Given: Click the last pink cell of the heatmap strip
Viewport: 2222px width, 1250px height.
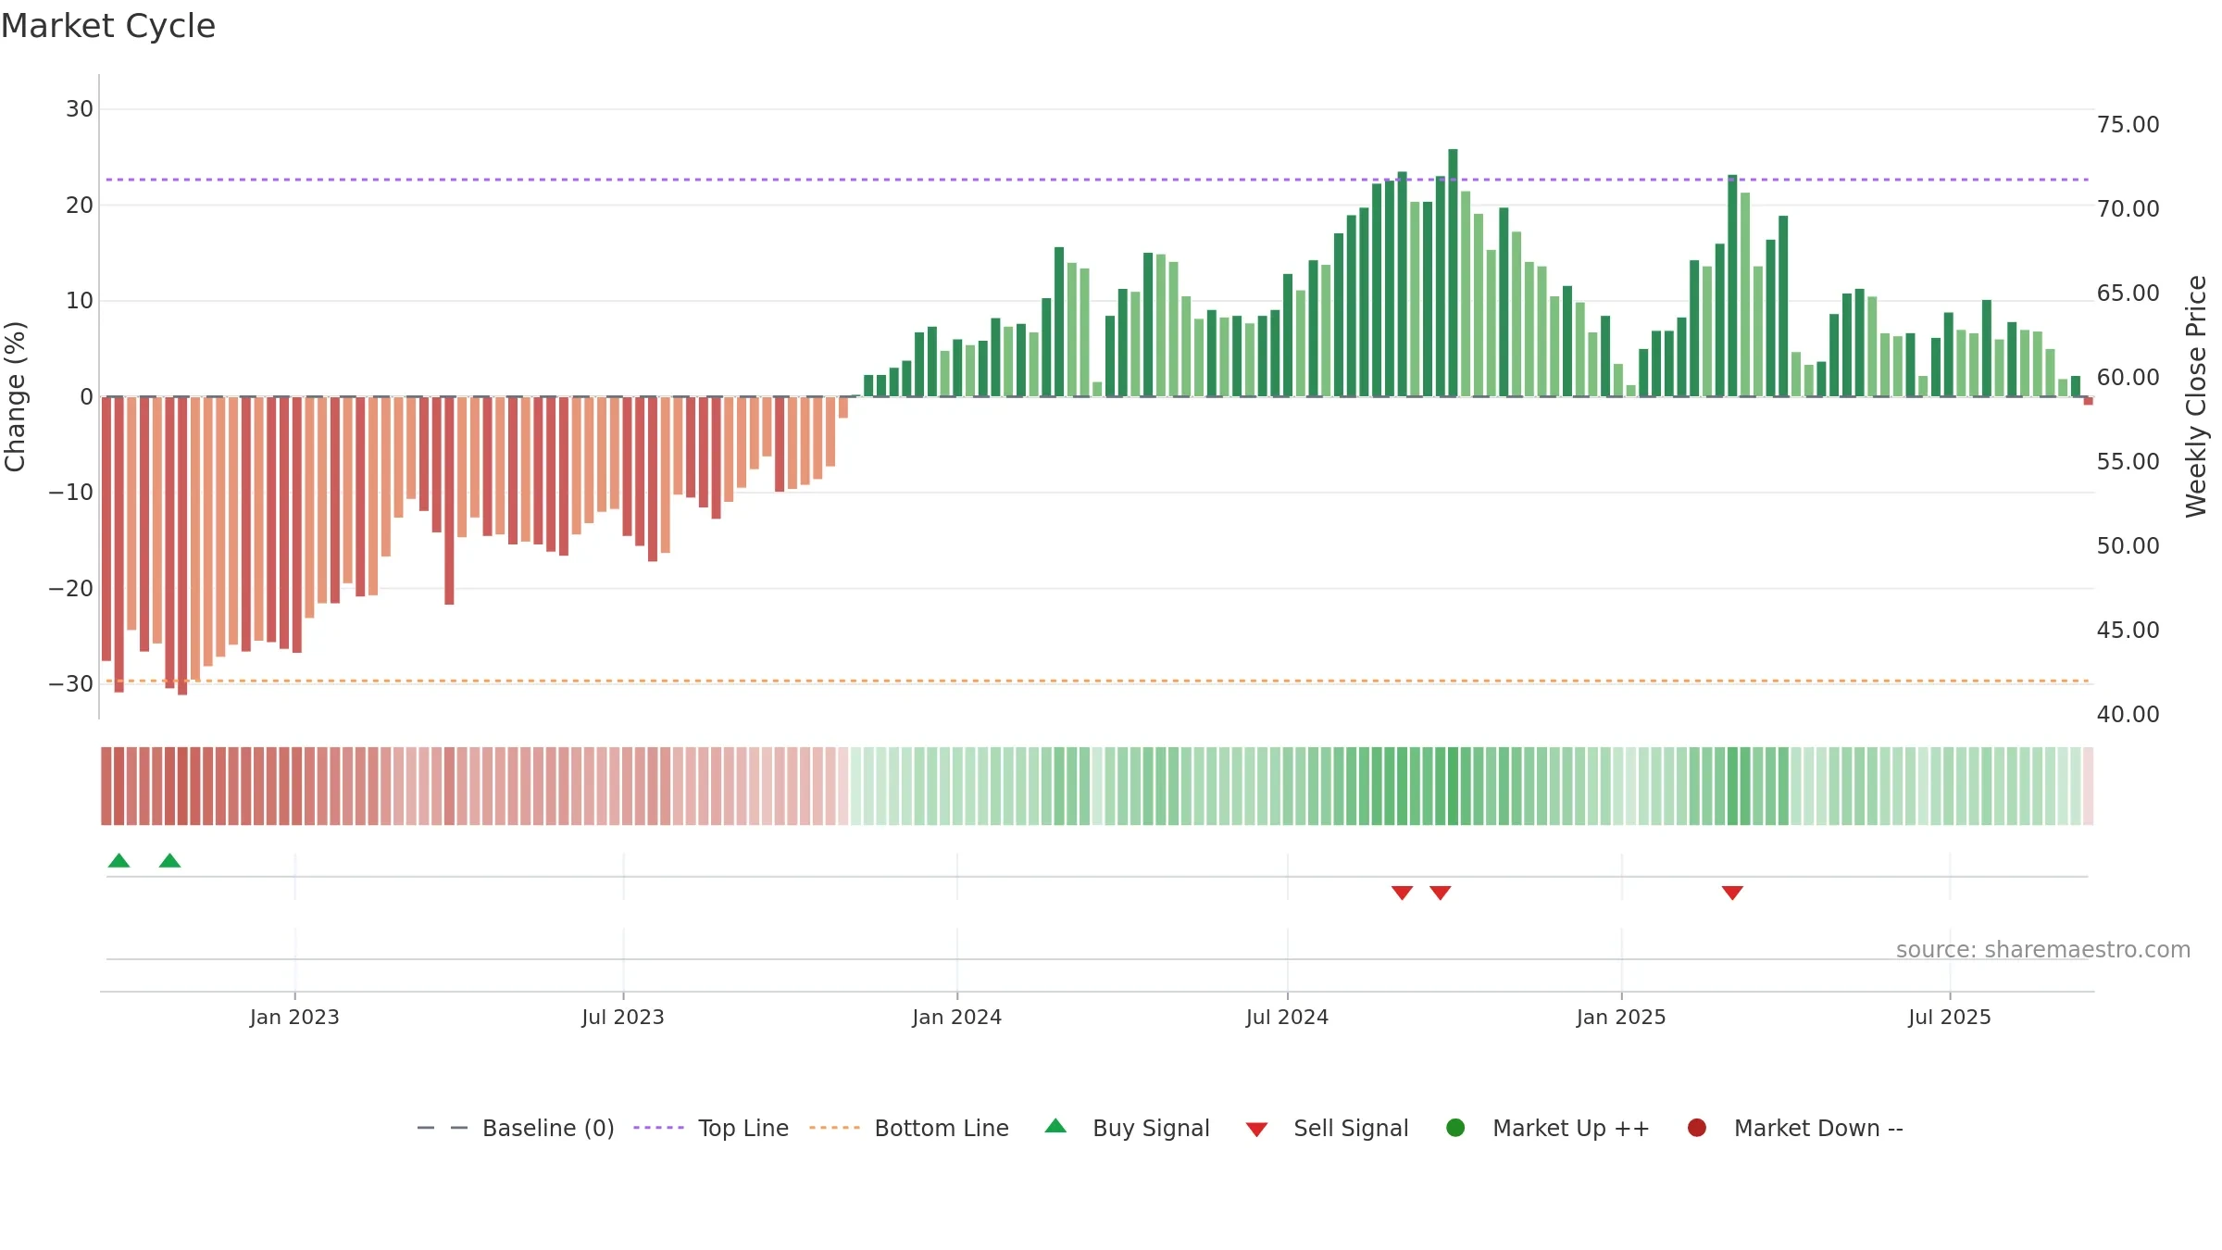Looking at the screenshot, I should (x=2088, y=786).
